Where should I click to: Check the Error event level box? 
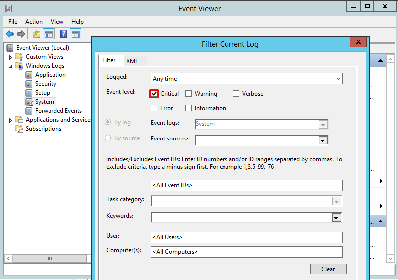click(154, 108)
